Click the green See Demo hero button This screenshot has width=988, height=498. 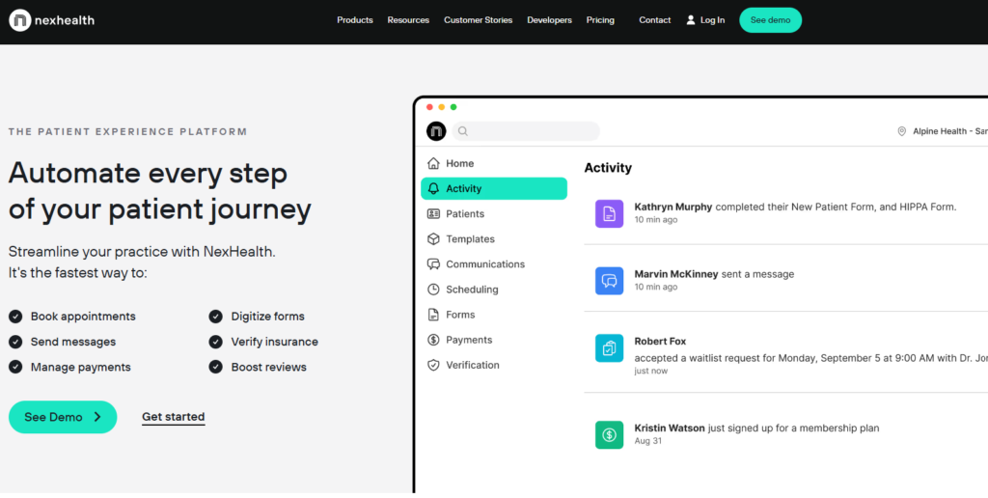pyautogui.click(x=63, y=417)
